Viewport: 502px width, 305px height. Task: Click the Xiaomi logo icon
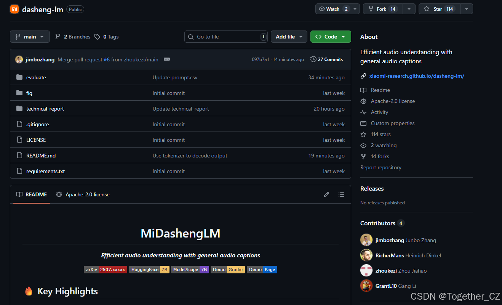click(14, 9)
